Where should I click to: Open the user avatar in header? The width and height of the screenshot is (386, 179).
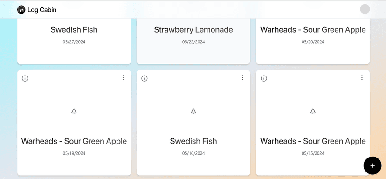pos(365,9)
